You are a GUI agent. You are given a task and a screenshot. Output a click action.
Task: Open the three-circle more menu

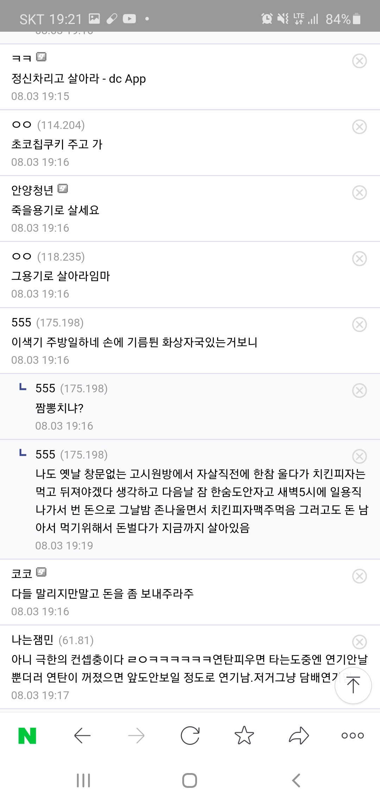click(353, 735)
